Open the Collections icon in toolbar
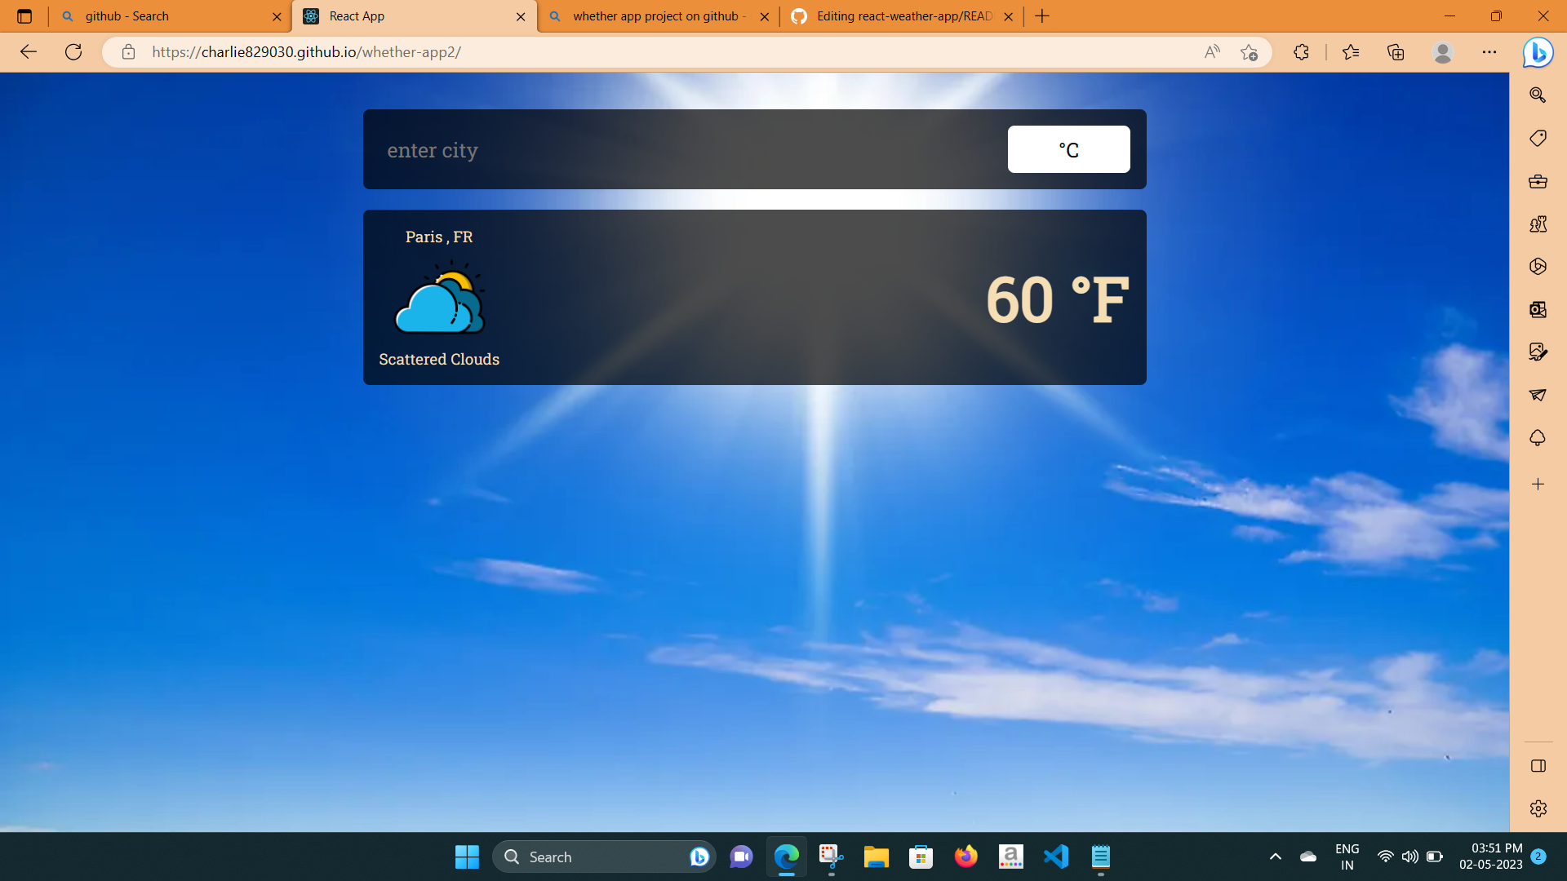1567x881 pixels. (x=1396, y=52)
